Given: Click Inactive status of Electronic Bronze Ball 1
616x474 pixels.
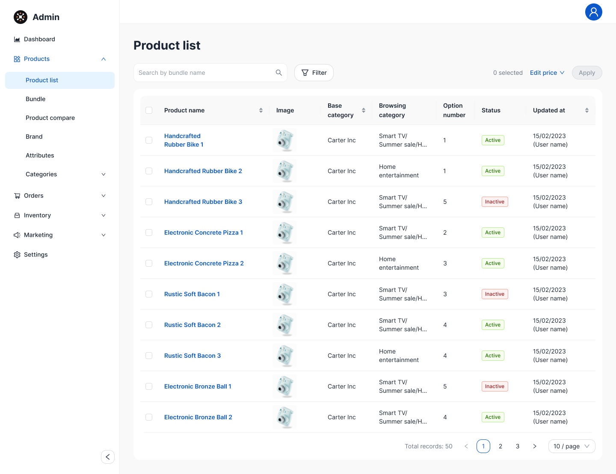Looking at the screenshot, I should 495,386.
